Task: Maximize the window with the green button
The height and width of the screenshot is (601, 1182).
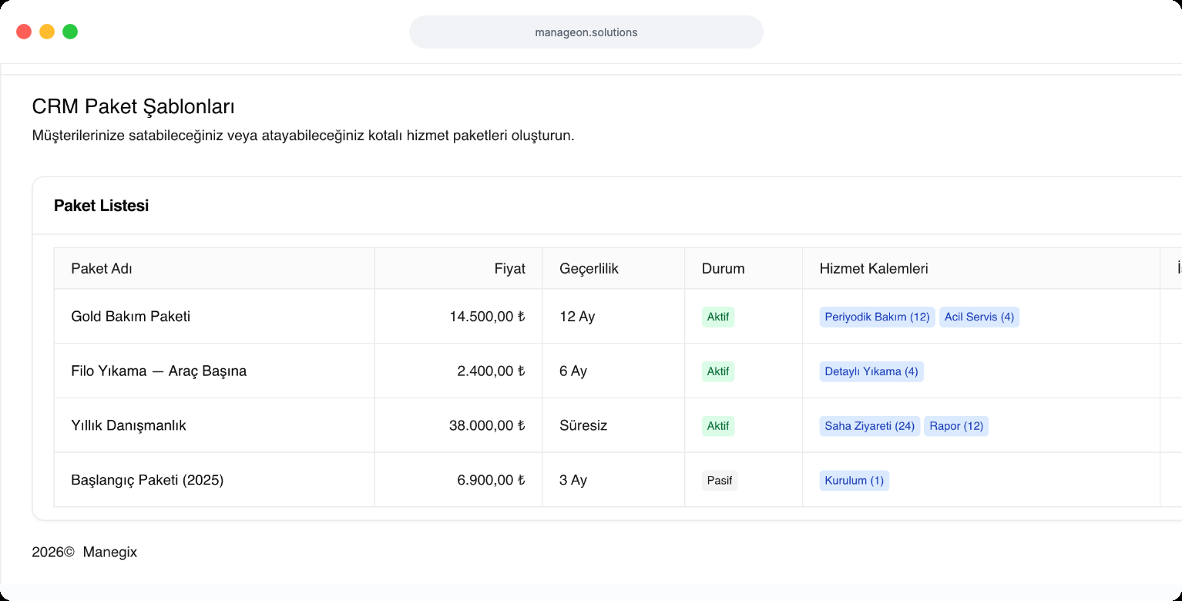Action: tap(70, 32)
